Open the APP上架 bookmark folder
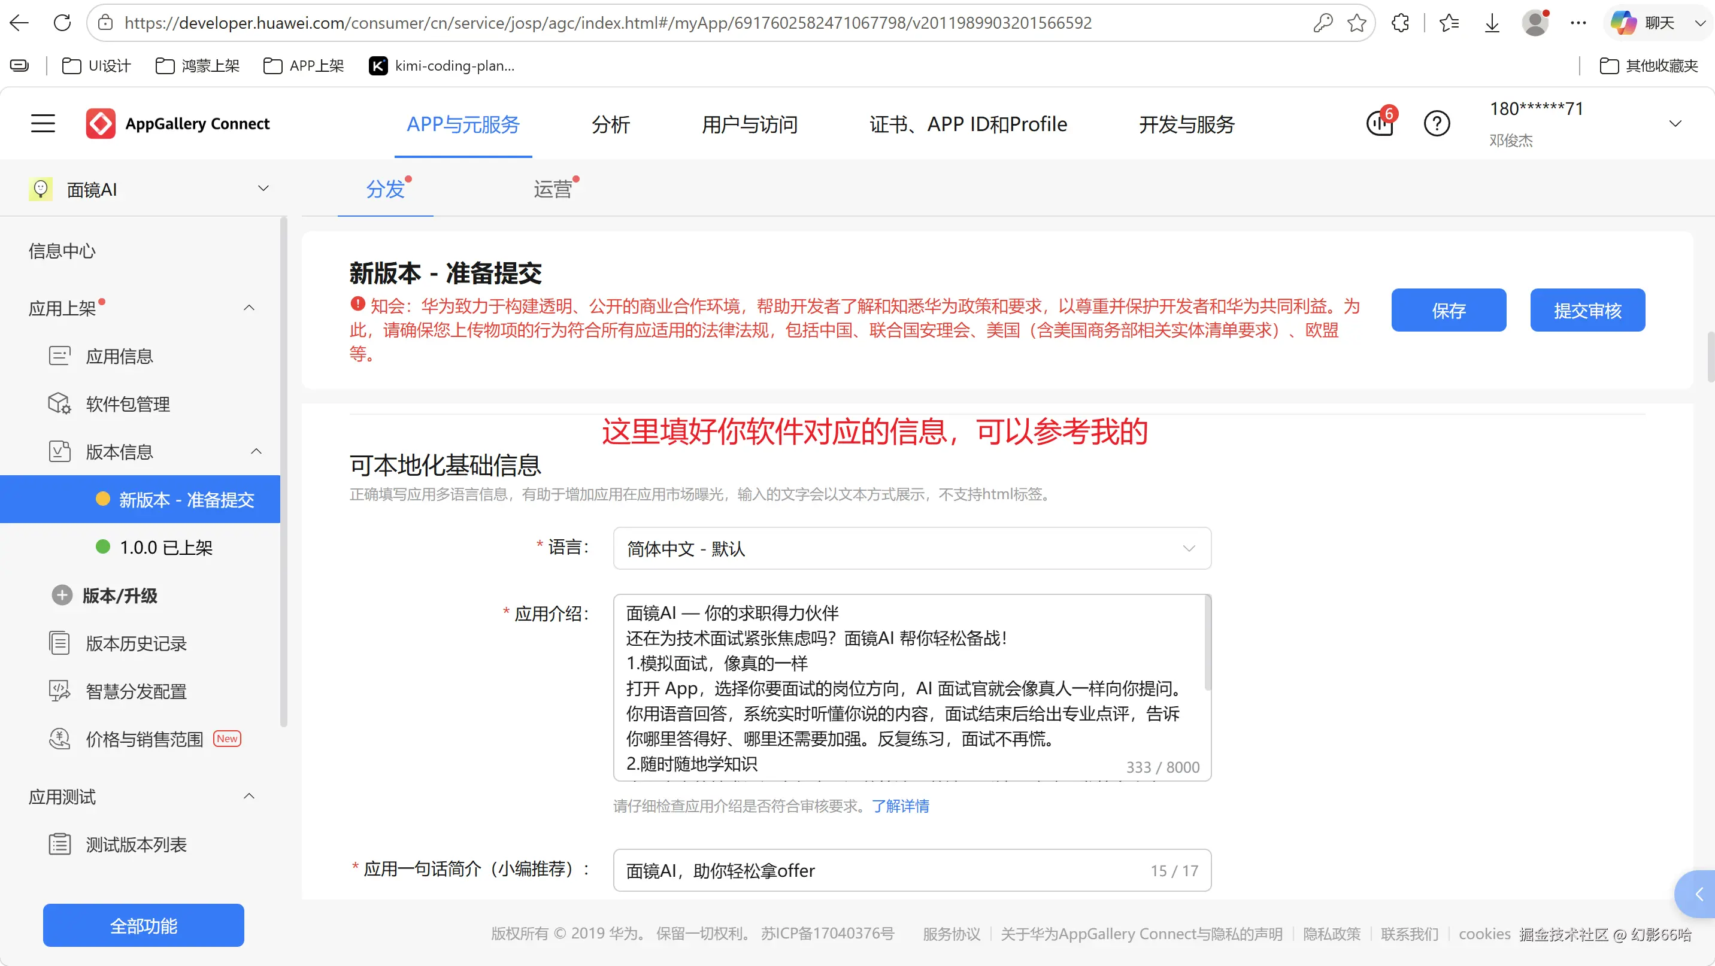This screenshot has width=1715, height=966. click(x=304, y=65)
